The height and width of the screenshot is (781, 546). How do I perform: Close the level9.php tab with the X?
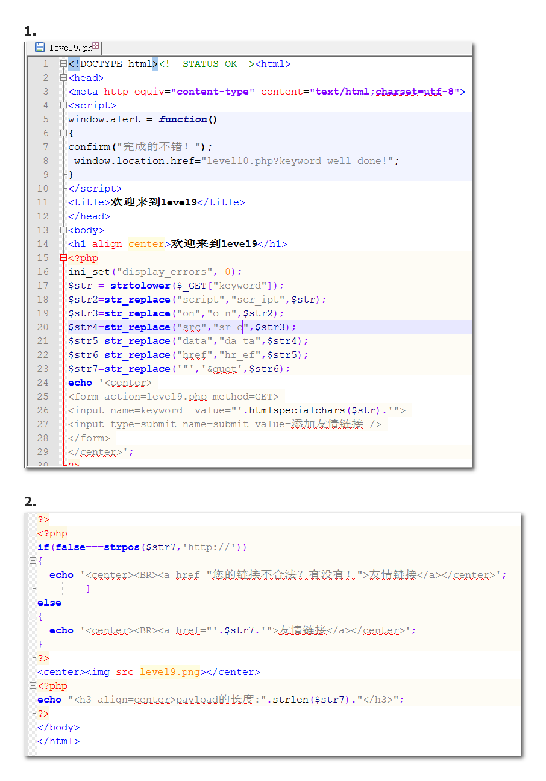point(96,46)
